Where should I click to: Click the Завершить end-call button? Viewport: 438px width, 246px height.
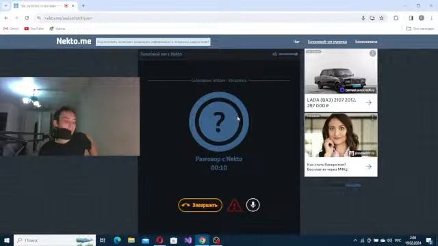pyautogui.click(x=201, y=205)
